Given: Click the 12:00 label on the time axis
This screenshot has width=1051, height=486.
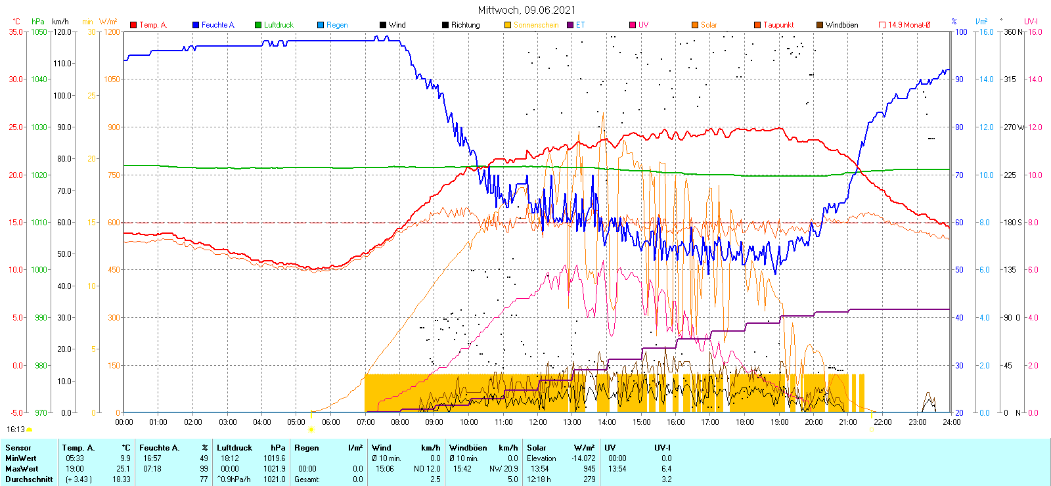Looking at the screenshot, I should pyautogui.click(x=538, y=422).
